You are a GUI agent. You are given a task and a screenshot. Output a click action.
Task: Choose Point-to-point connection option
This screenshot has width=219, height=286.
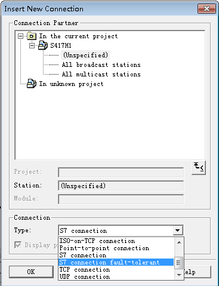pos(104,248)
